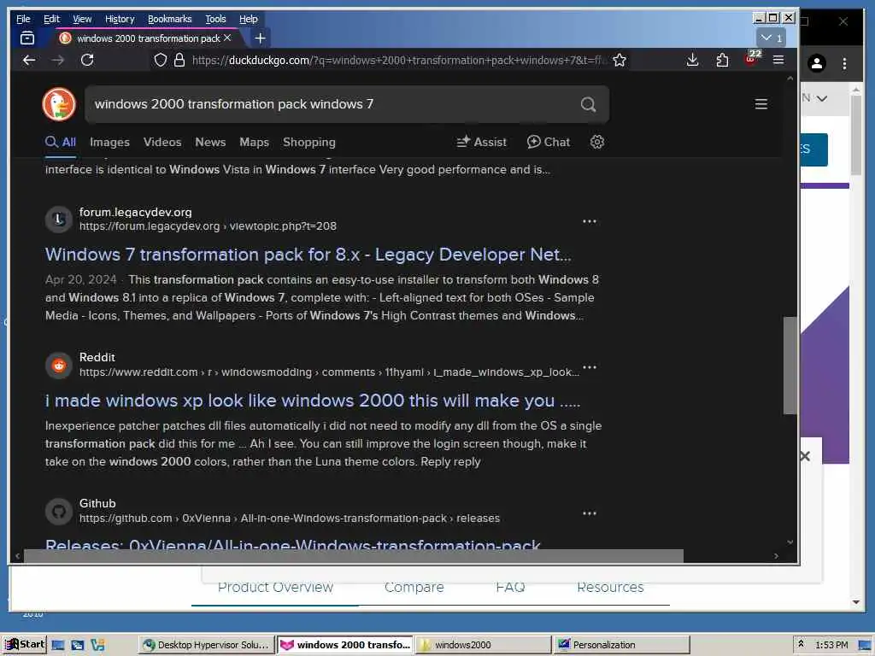This screenshot has width=875, height=656.
Task: Open more options for Github result
Action: tap(590, 513)
